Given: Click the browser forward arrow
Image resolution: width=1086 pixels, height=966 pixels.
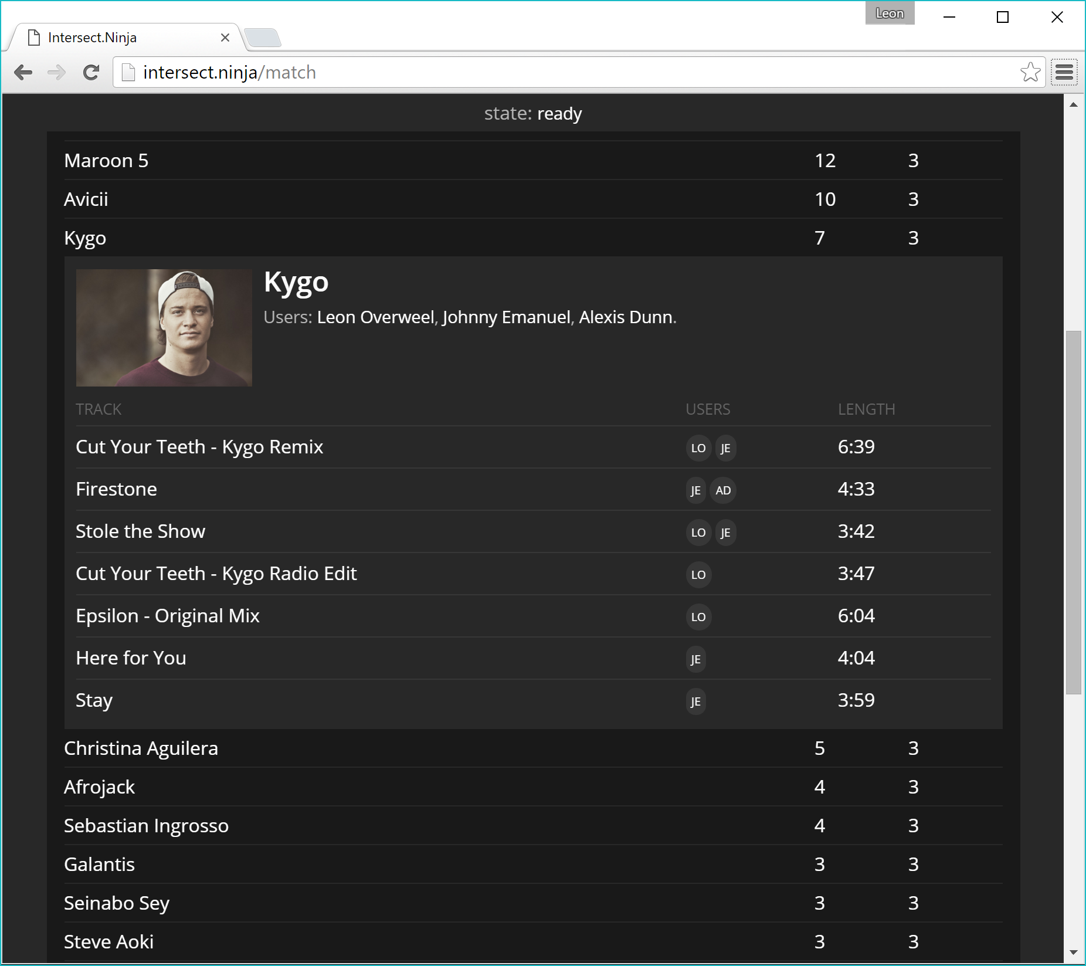Looking at the screenshot, I should coord(57,72).
